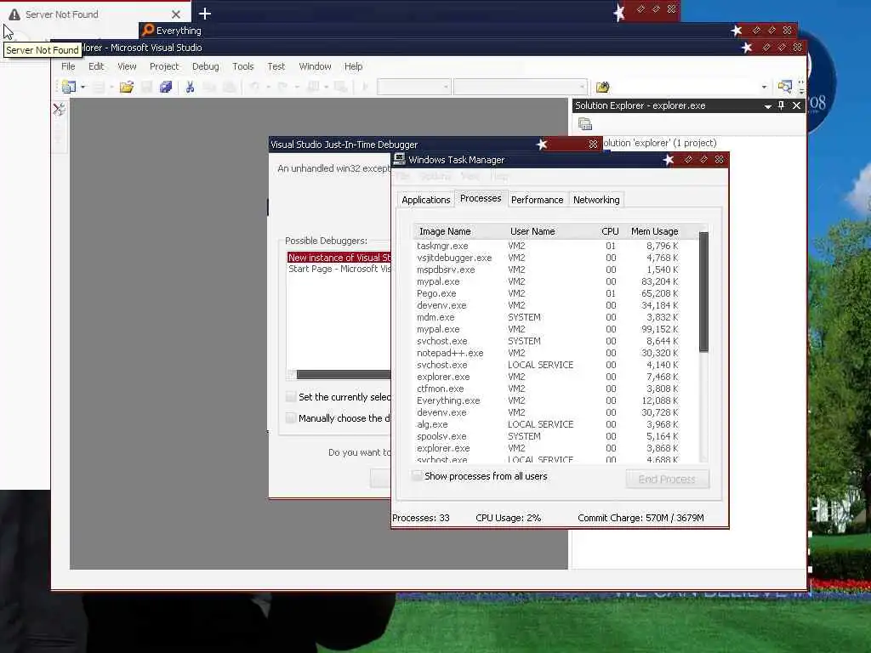Enable Show processes from all users checkbox
The image size is (871, 653).
pyautogui.click(x=417, y=476)
